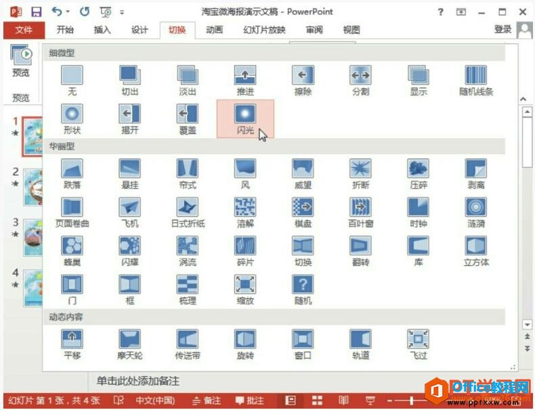This screenshot has height=410, width=535.
Task: Switch to reading view in status bar
Action: pyautogui.click(x=343, y=401)
